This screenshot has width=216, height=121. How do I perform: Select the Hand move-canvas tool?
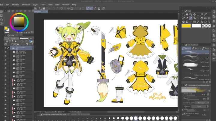(187, 14)
